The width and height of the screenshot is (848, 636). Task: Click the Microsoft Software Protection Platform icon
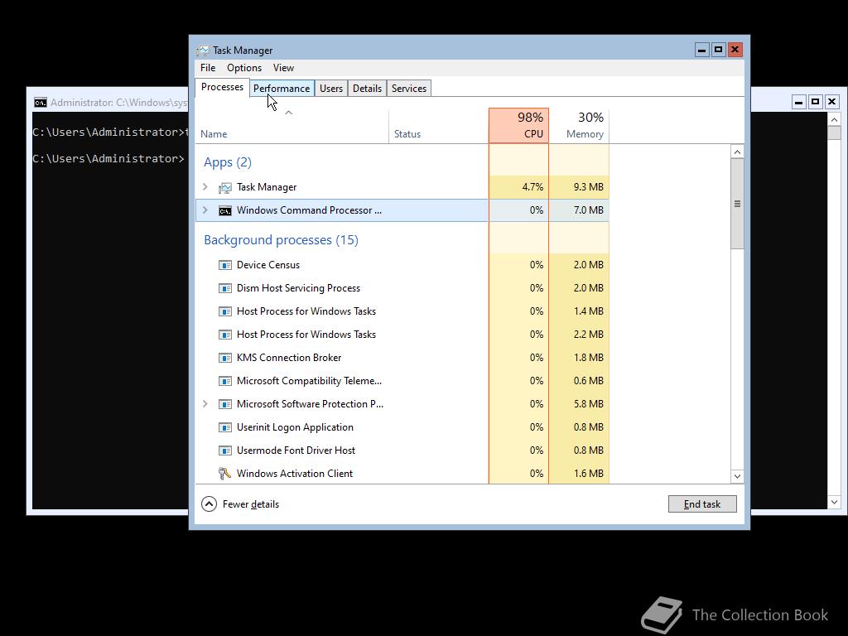[225, 404]
